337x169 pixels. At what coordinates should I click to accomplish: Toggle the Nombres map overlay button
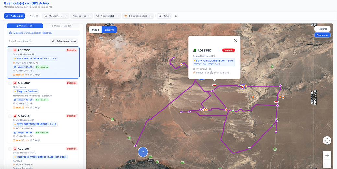point(322,29)
